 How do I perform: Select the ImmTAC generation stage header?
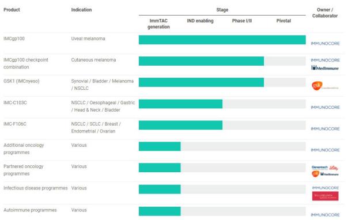tap(158, 24)
